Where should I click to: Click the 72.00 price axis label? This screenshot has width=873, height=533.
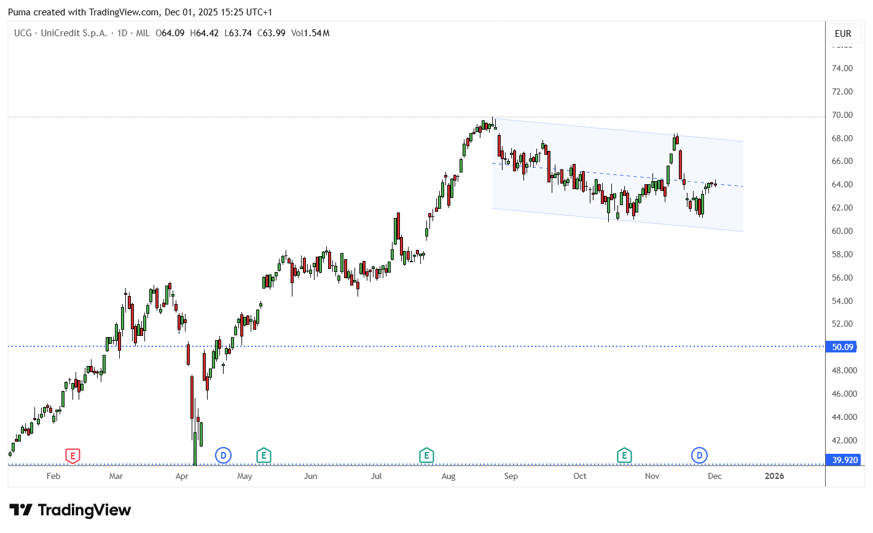[x=842, y=91]
